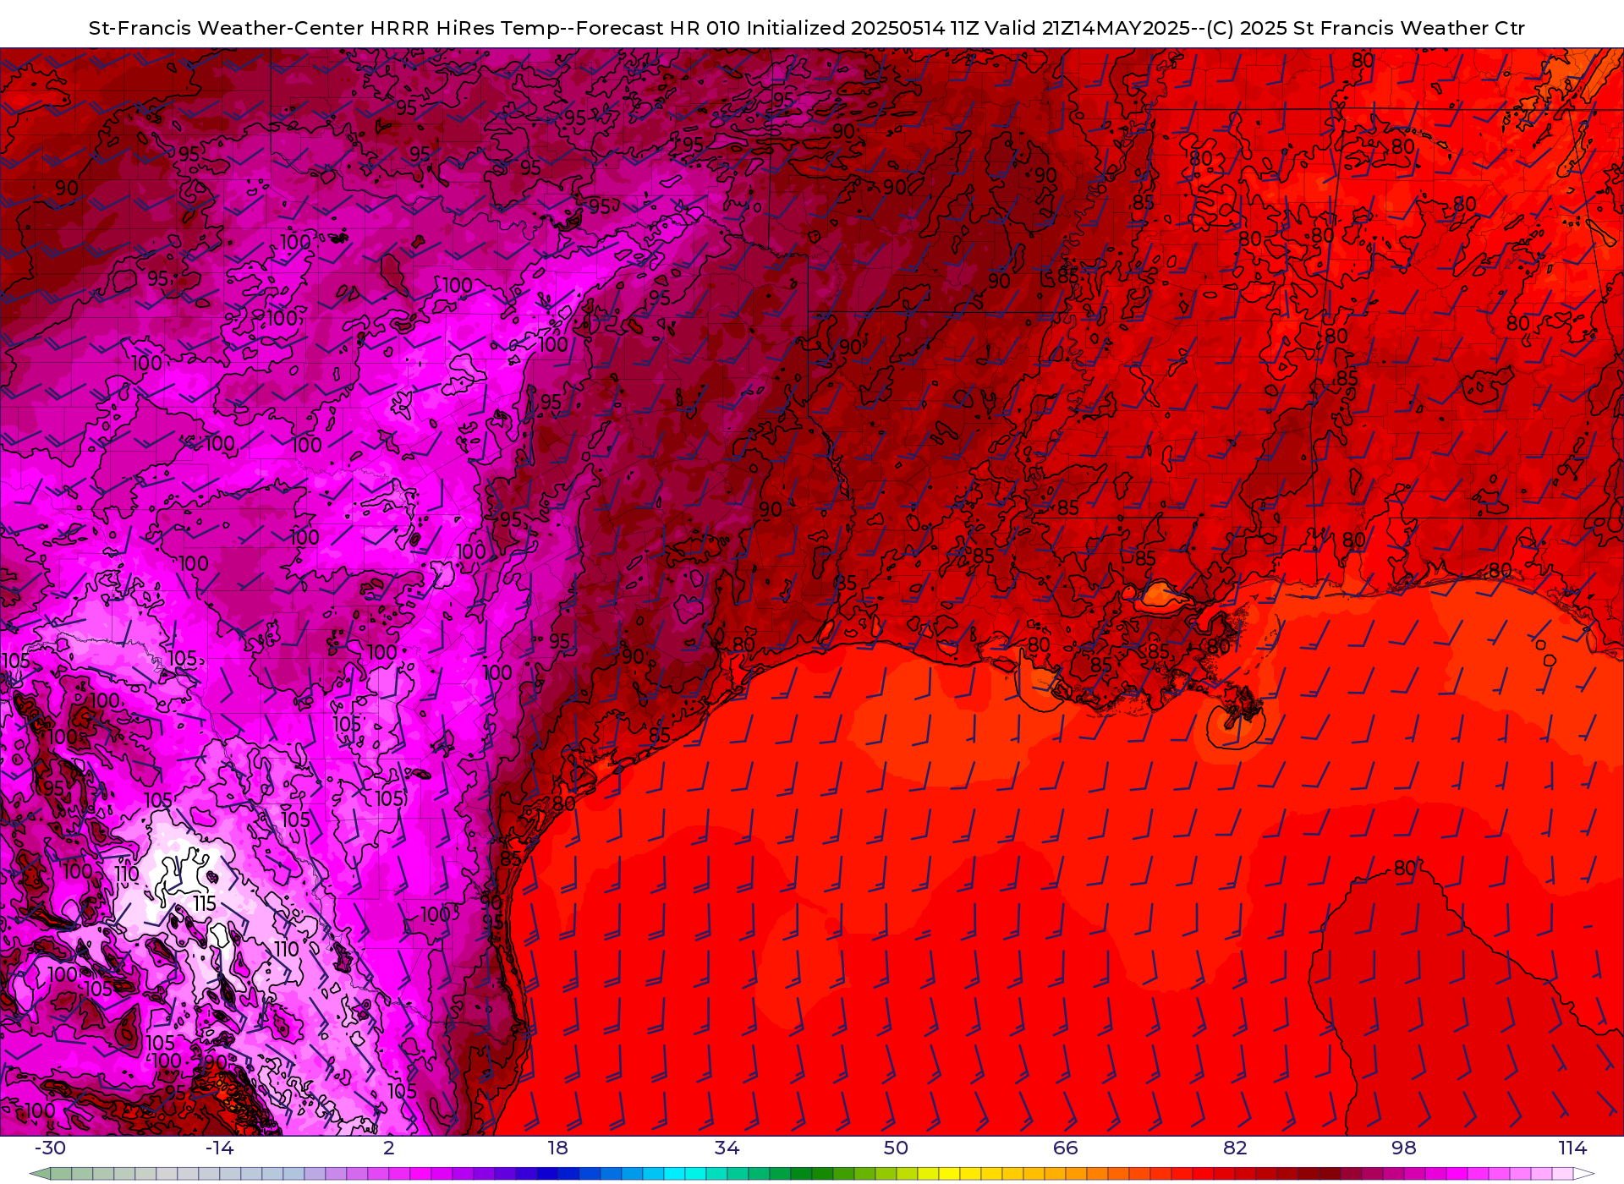Click the -30 label on the temperature scale
1624x1184 pixels.
point(50,1148)
